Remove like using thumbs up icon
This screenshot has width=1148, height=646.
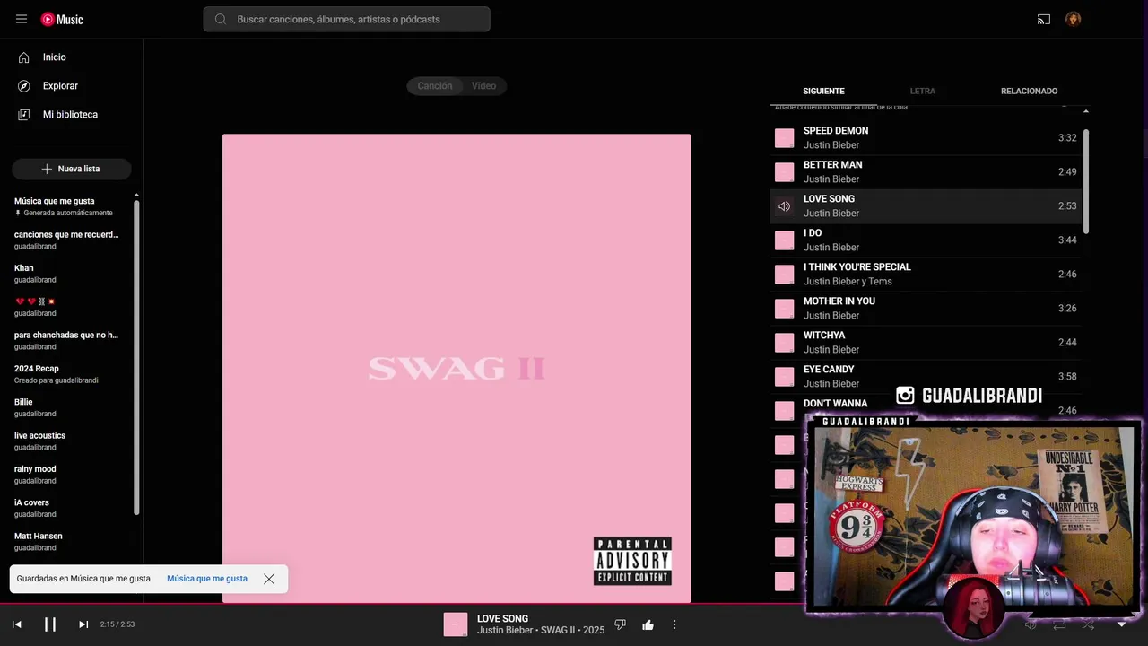648,624
